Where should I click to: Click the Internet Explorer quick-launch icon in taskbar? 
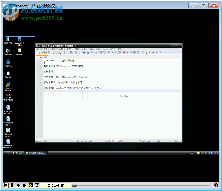[x=21, y=153]
